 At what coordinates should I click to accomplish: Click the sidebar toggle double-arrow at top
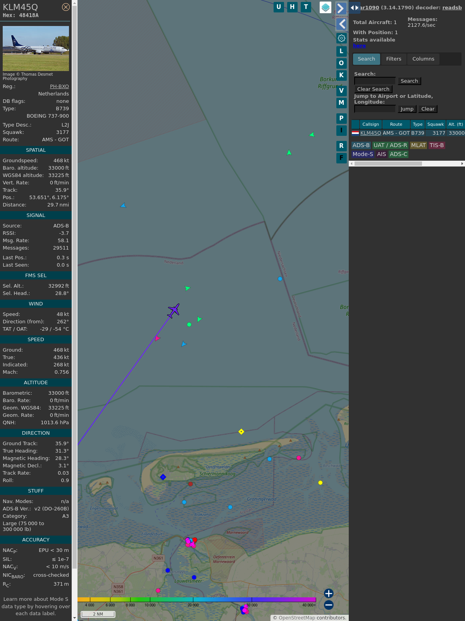(354, 7)
